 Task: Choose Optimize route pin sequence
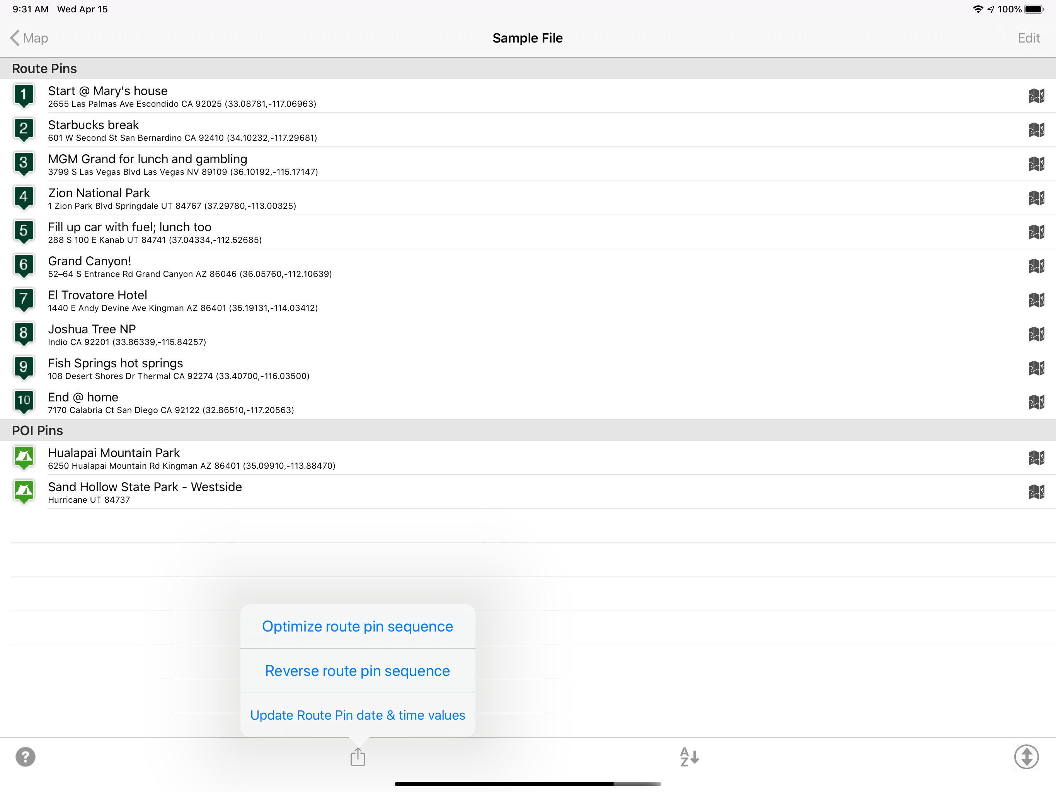(x=357, y=626)
